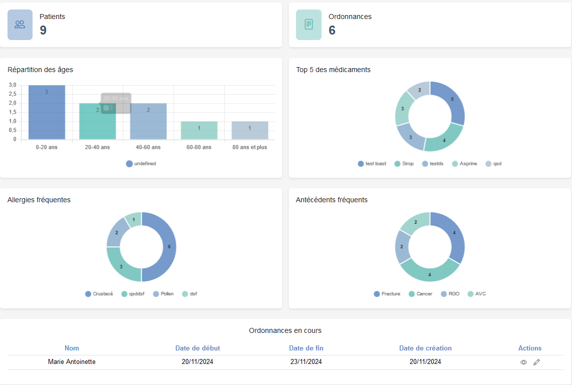Toggle 'Crustacé' legend in allergies chart

[x=99, y=294]
